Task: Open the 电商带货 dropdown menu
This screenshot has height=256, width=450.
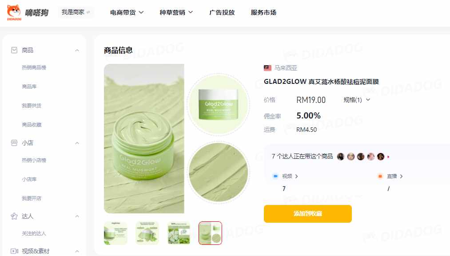Action: tap(127, 12)
